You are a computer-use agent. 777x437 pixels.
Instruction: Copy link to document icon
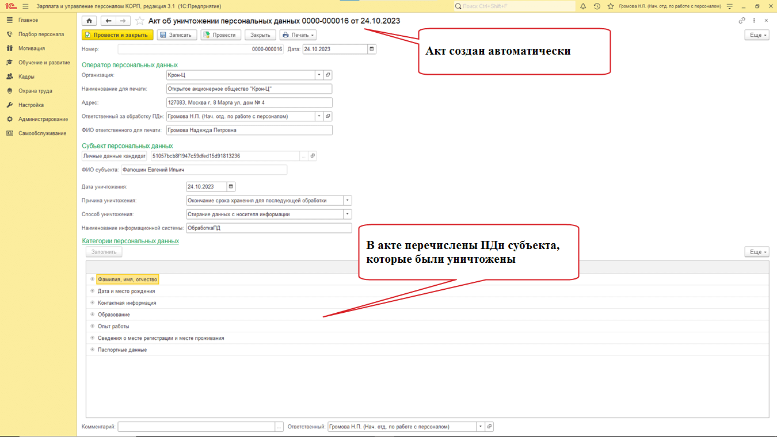pos(742,21)
